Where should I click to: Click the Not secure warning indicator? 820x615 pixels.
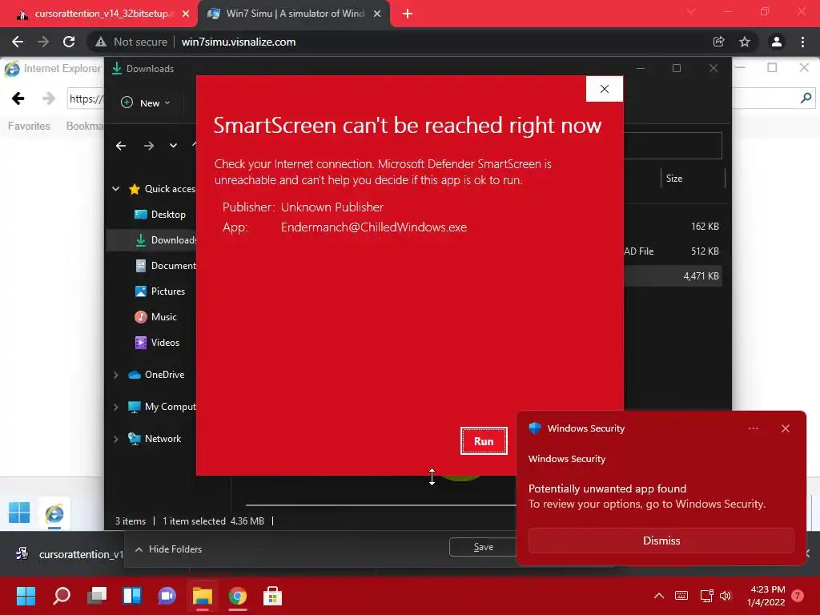132,42
